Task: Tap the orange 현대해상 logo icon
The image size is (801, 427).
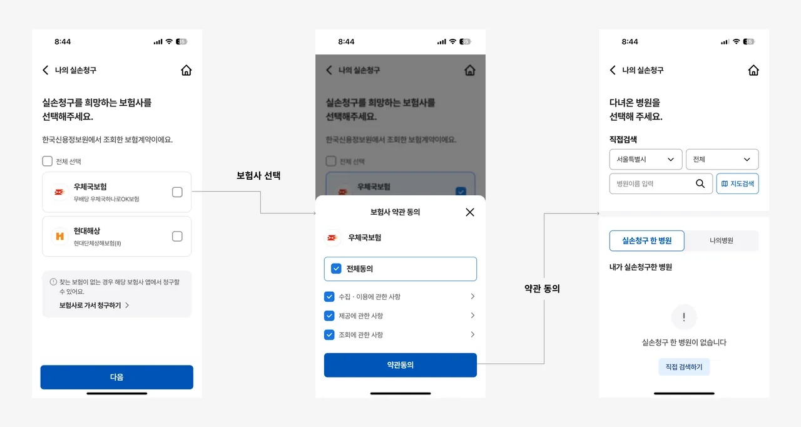Action: click(x=59, y=236)
